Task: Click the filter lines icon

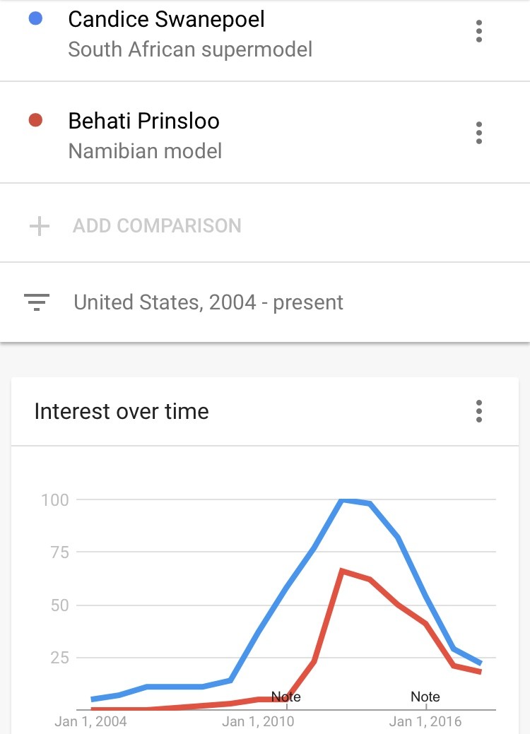Action: 37,302
